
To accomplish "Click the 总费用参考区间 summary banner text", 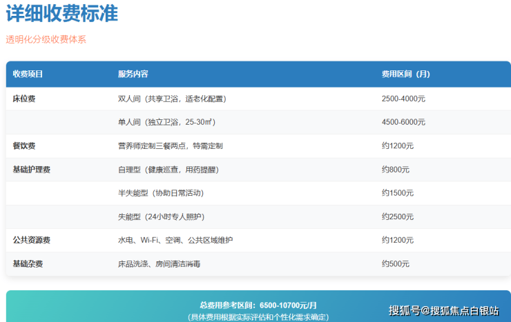I will point(258,305).
